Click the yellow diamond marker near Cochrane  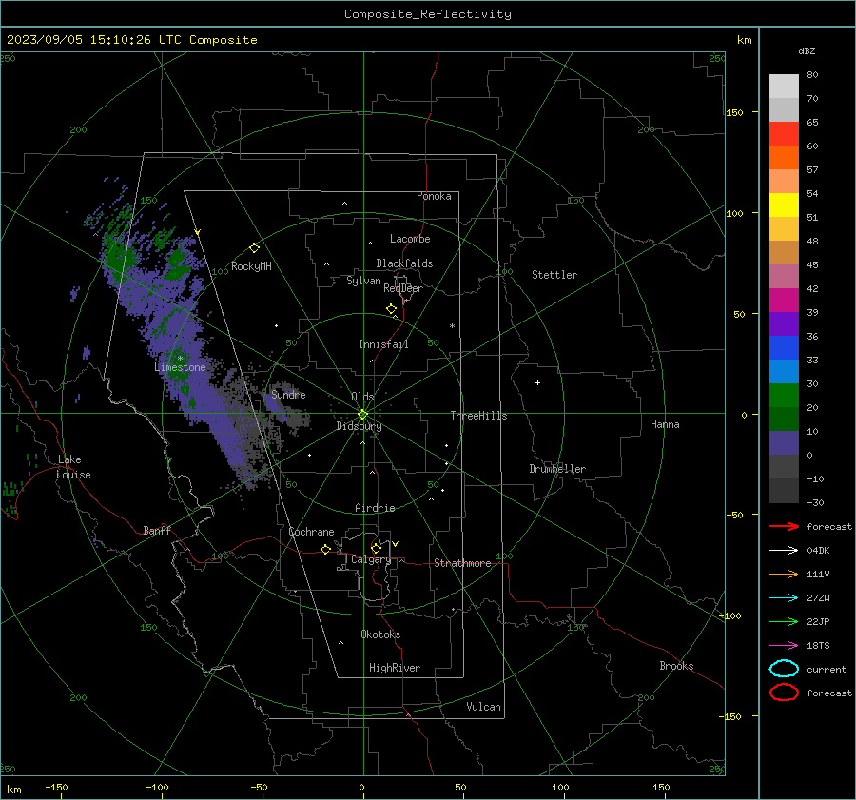point(326,549)
